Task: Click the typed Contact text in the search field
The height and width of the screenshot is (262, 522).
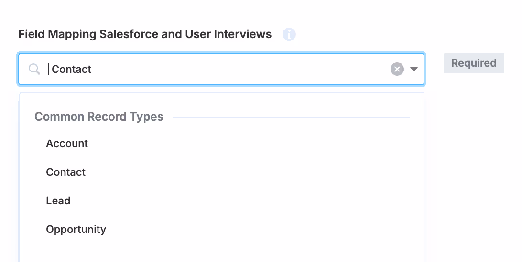Action: coord(71,70)
